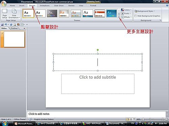Open the Design ribbon tab

[32, 5]
